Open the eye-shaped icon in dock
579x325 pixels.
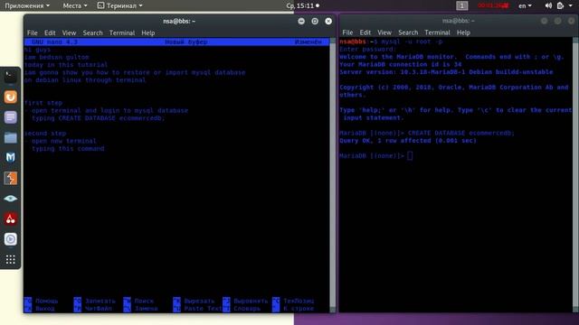[x=10, y=199]
